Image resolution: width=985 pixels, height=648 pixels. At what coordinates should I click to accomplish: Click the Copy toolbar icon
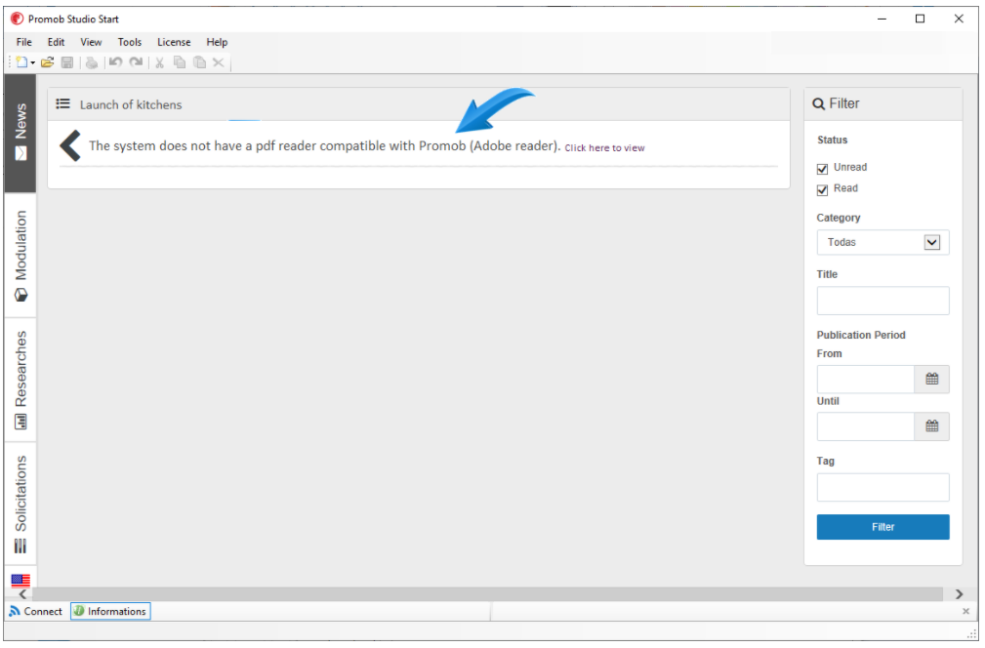point(180,62)
